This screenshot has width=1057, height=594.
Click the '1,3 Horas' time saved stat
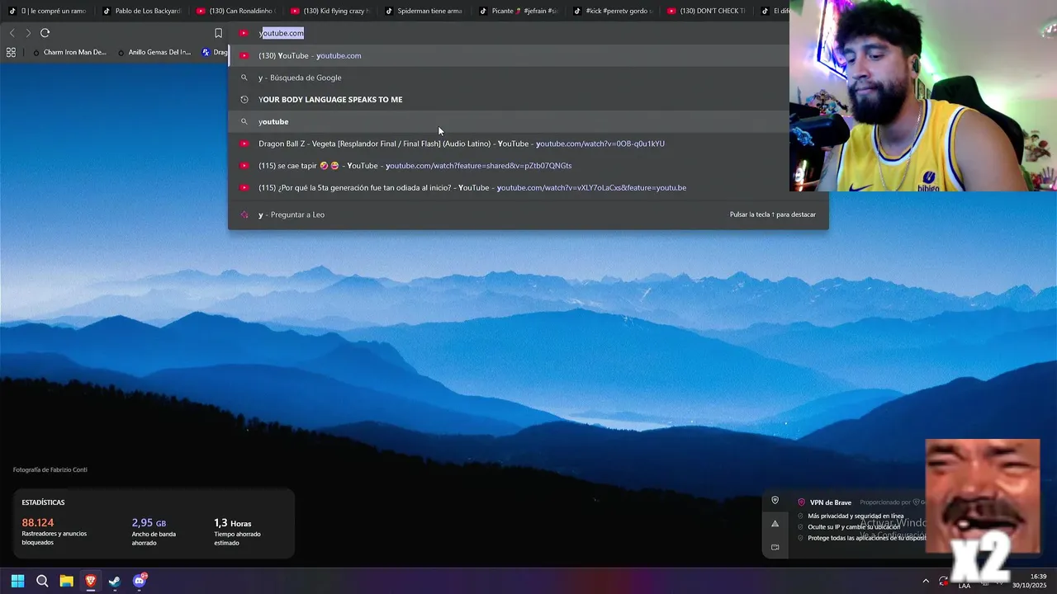pos(233,523)
